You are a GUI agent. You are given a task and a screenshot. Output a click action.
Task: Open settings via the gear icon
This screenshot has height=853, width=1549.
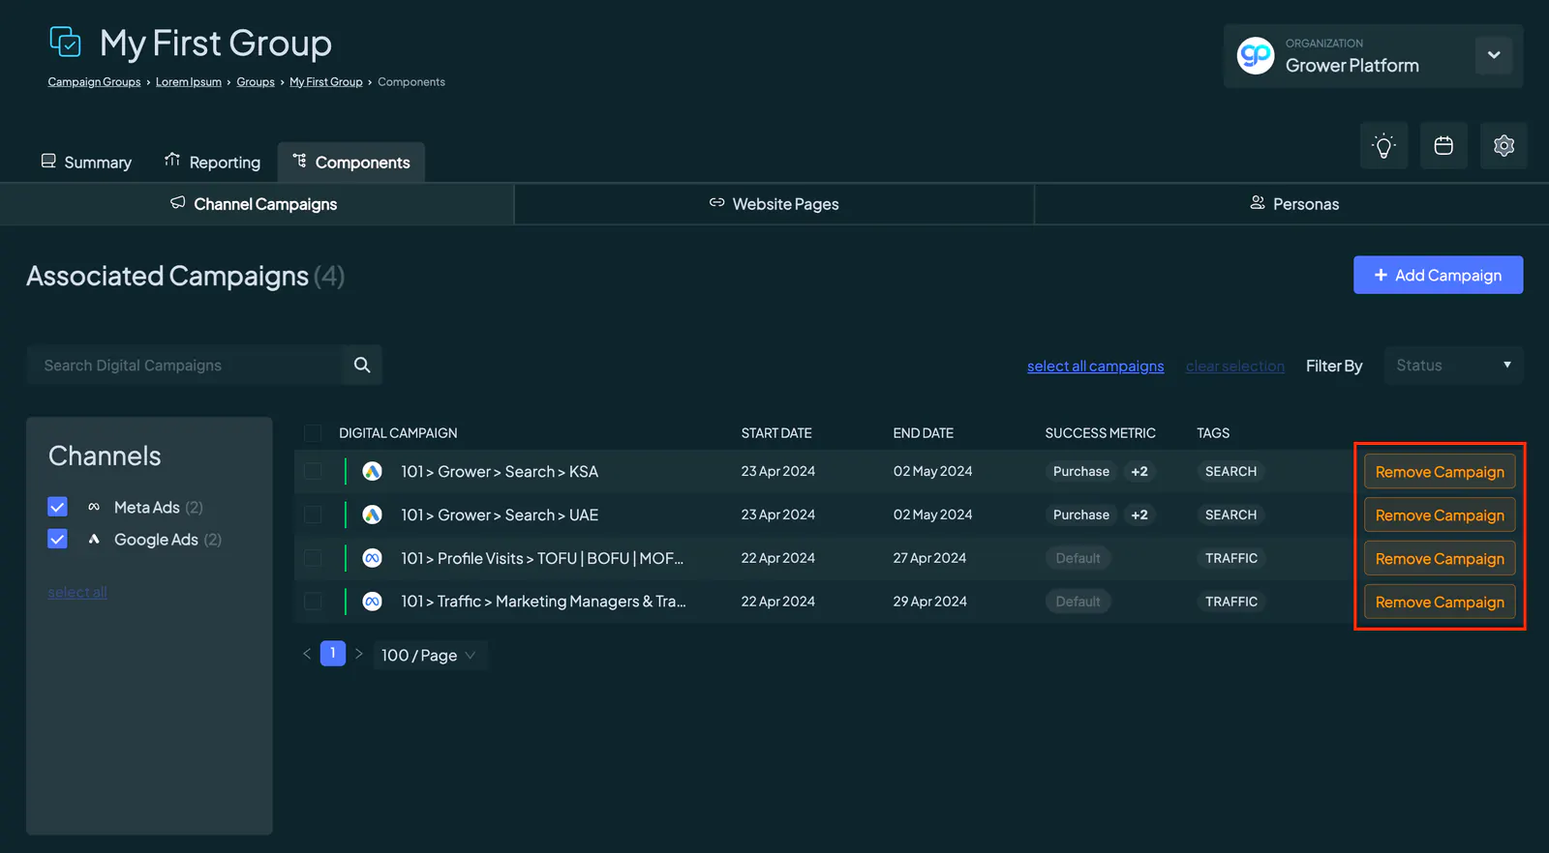1503,146
